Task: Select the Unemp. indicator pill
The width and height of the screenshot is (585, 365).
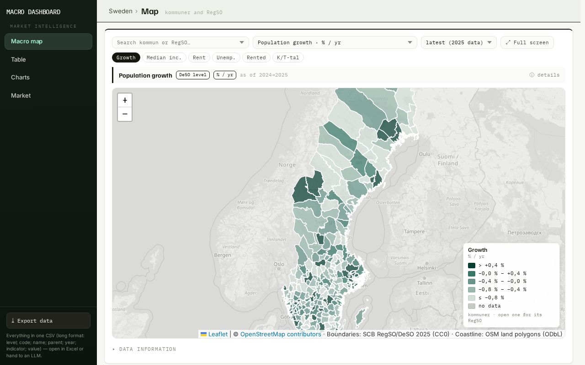Action: coord(226,57)
